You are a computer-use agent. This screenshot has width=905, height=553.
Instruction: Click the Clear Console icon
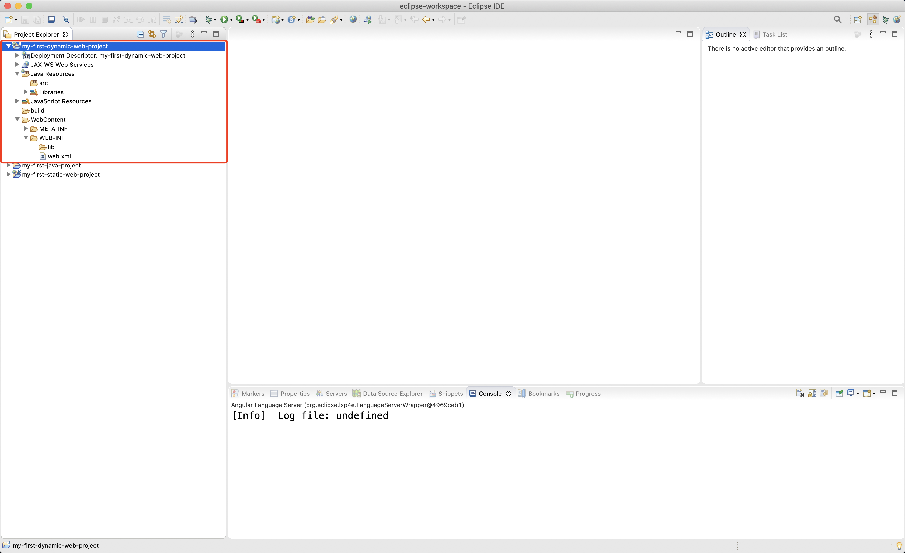[800, 393]
